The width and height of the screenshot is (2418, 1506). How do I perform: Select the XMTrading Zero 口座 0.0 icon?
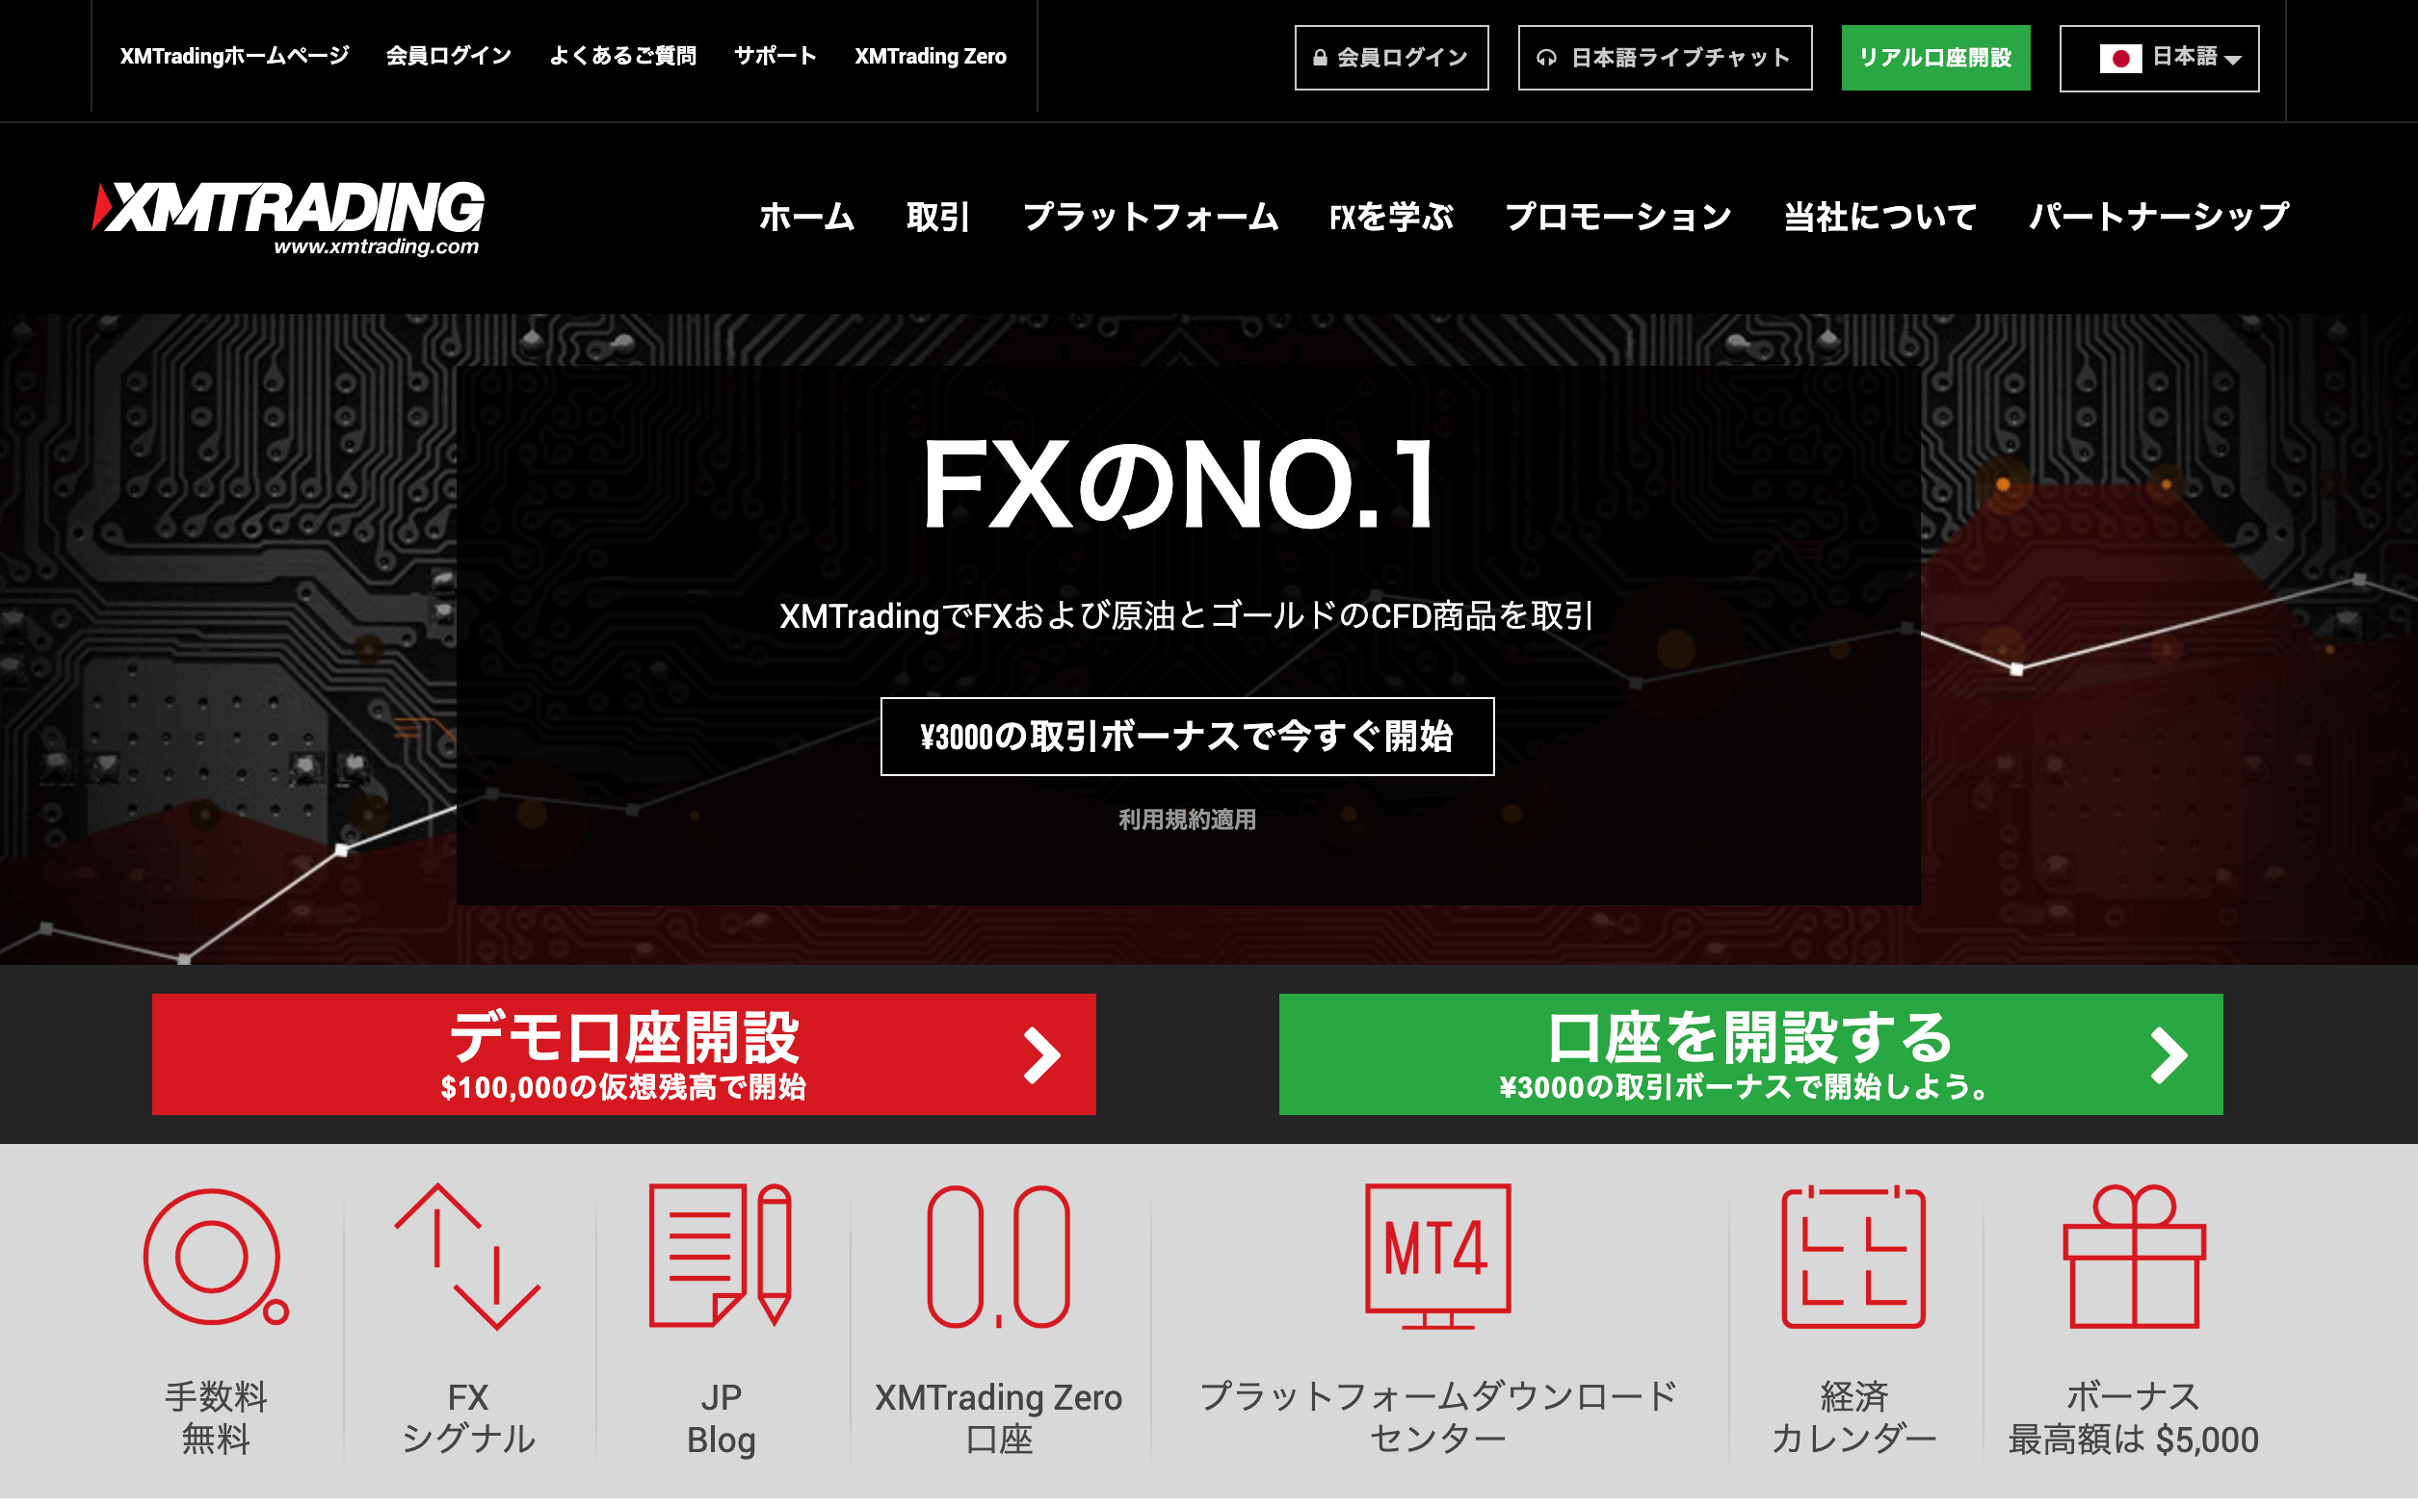(x=998, y=1257)
